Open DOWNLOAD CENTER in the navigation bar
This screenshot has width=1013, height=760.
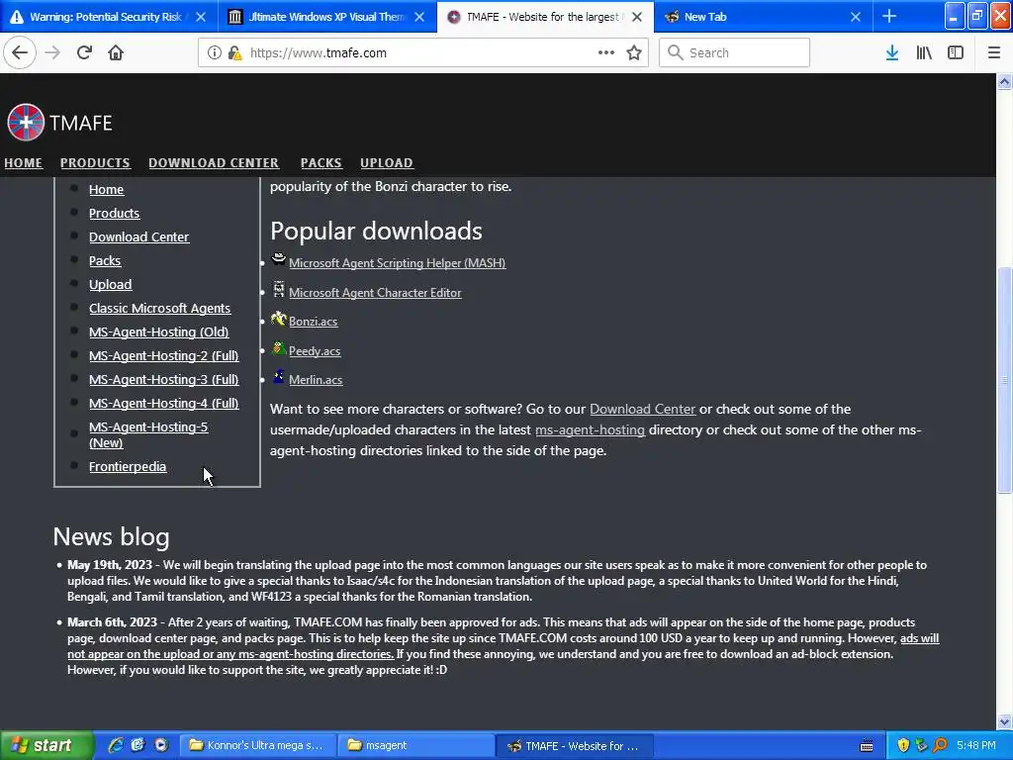214,163
